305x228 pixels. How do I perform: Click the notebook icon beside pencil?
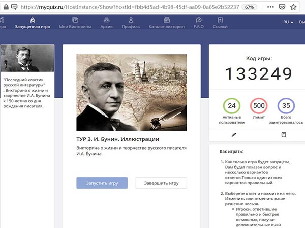[x=284, y=135]
